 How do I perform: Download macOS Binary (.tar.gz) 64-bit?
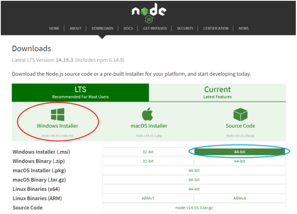pyautogui.click(x=194, y=180)
